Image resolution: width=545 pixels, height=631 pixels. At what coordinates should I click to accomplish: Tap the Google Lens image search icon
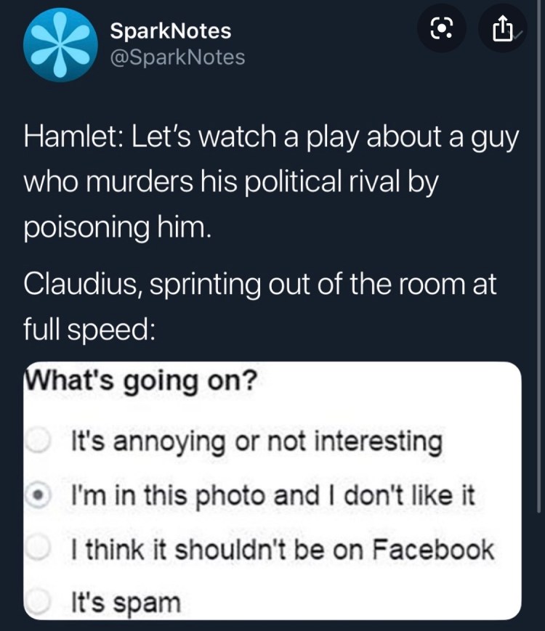[x=440, y=29]
